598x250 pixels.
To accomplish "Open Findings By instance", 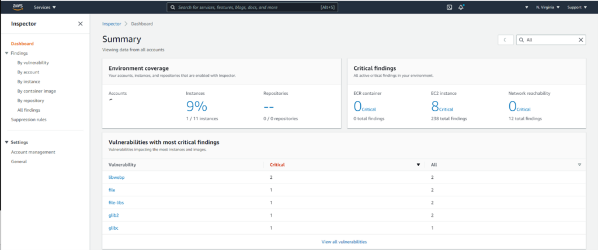I will tap(29, 82).
